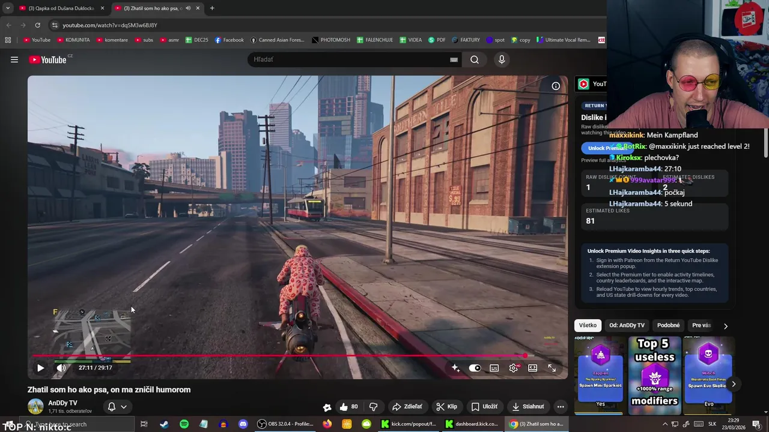Switch to kick.com/popout taskbar window
The width and height of the screenshot is (769, 432).
click(x=409, y=424)
